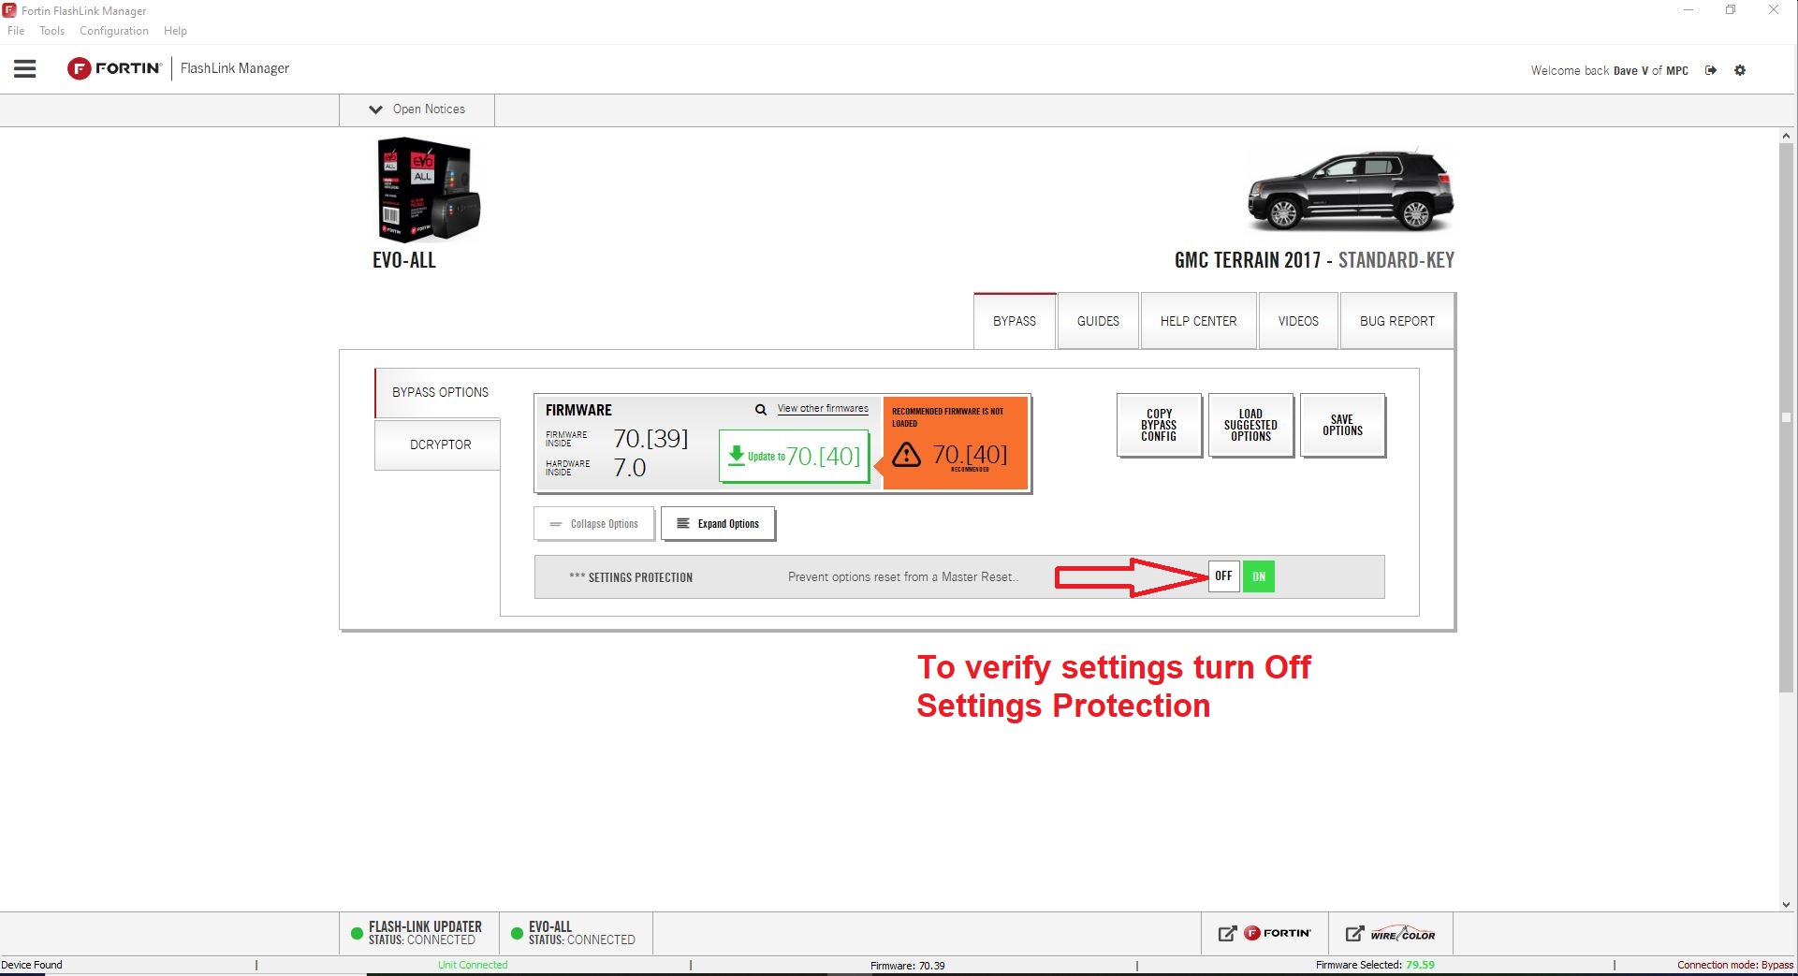
Task: Click the GMC Terrain vehicle image
Action: pyautogui.click(x=1351, y=190)
